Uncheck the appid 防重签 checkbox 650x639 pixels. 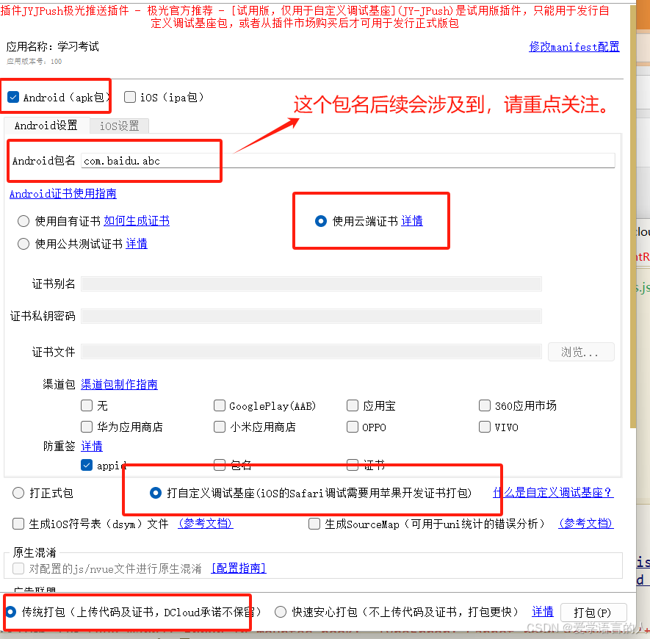click(x=87, y=464)
